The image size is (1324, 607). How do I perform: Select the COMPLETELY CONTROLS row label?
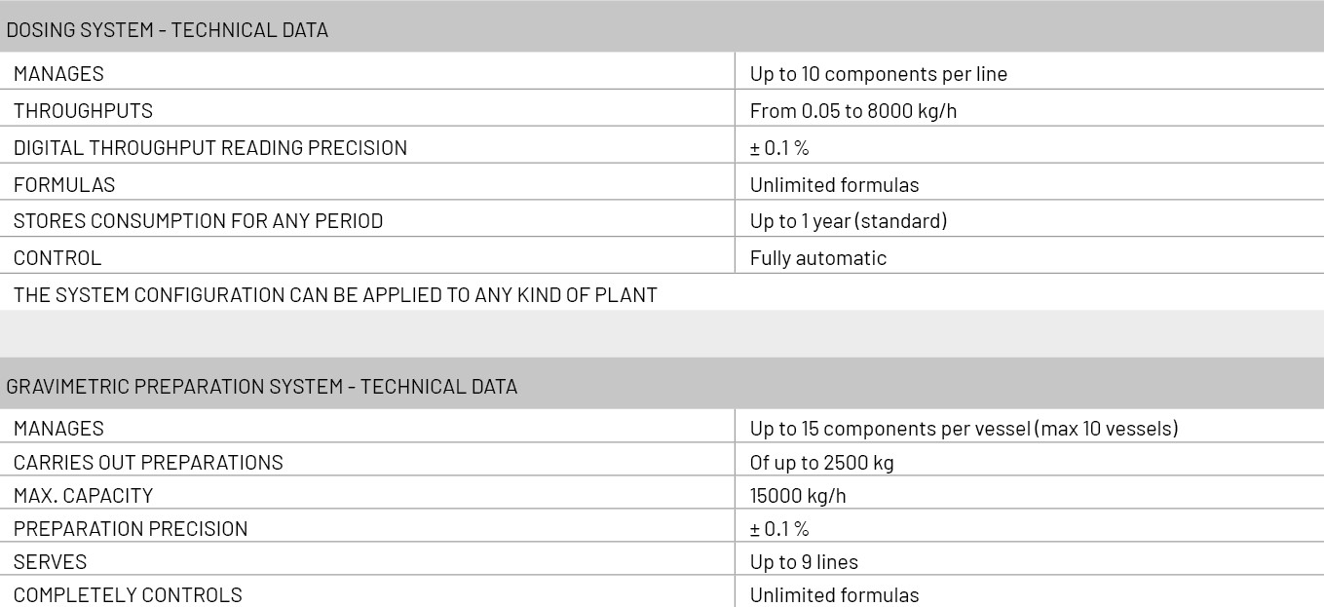[128, 595]
